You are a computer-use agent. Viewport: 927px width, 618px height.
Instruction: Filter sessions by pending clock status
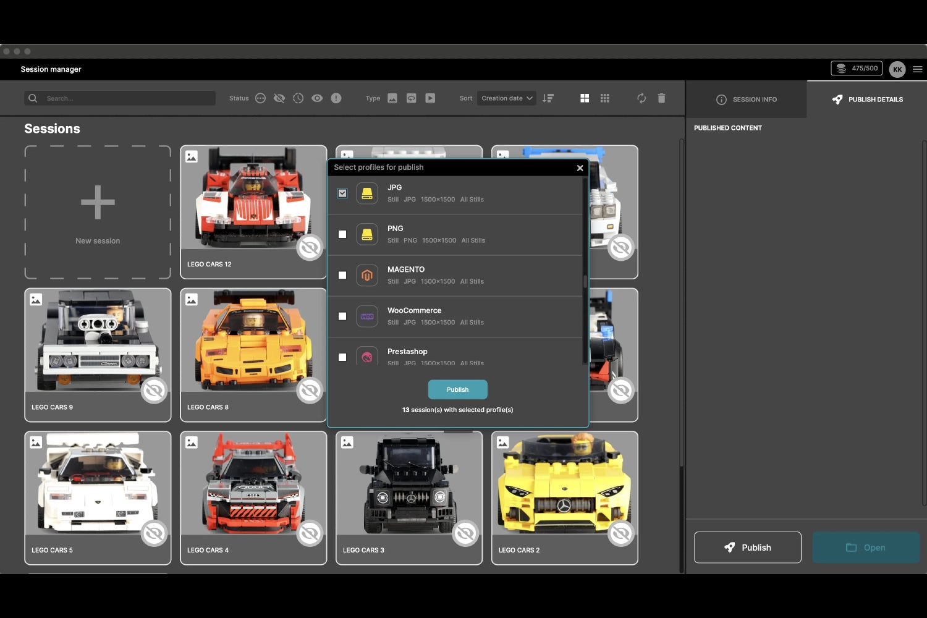click(x=298, y=98)
